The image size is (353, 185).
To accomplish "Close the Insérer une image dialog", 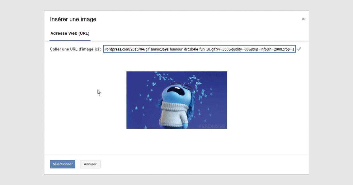I will 303,19.
